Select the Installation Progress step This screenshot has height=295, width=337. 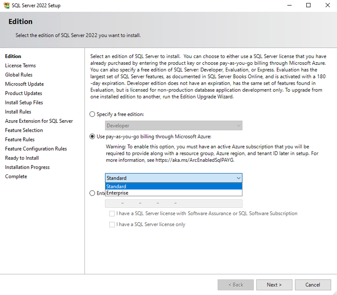pos(27,167)
